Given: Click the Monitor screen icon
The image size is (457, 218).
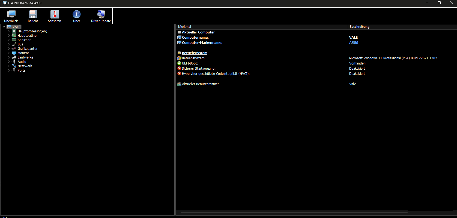Looking at the screenshot, I should click(x=14, y=53).
